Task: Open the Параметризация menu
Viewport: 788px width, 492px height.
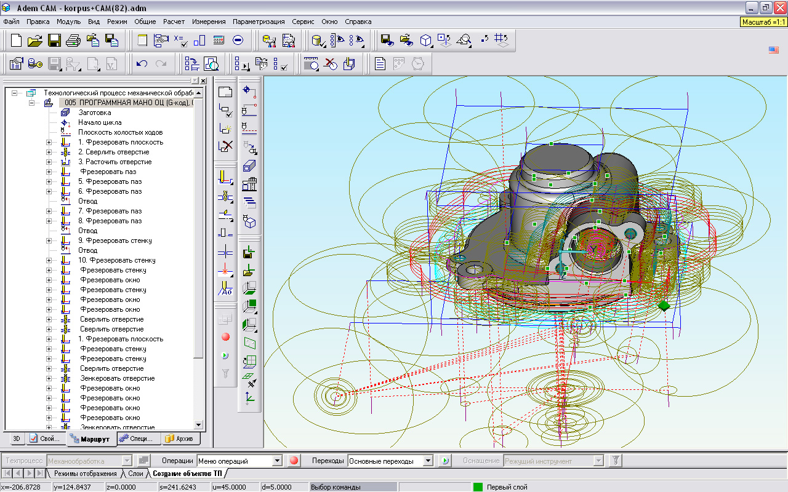Action: coord(259,22)
